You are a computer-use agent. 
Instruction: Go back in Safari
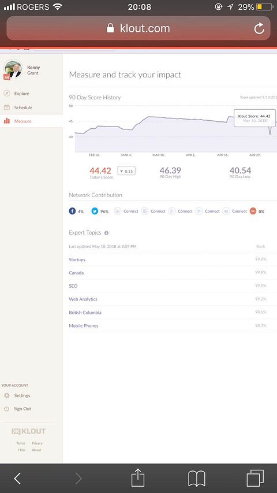coord(17,479)
